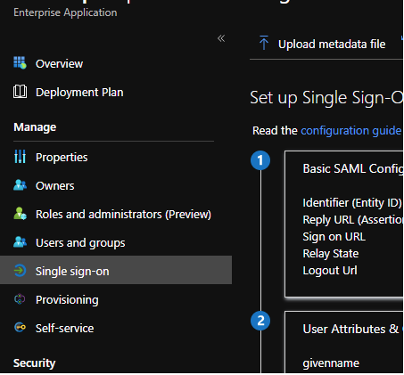
Task: Select Users and groups
Action: [x=80, y=243]
